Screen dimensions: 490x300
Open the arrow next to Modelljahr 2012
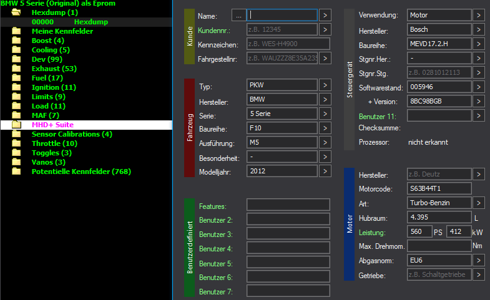point(325,172)
